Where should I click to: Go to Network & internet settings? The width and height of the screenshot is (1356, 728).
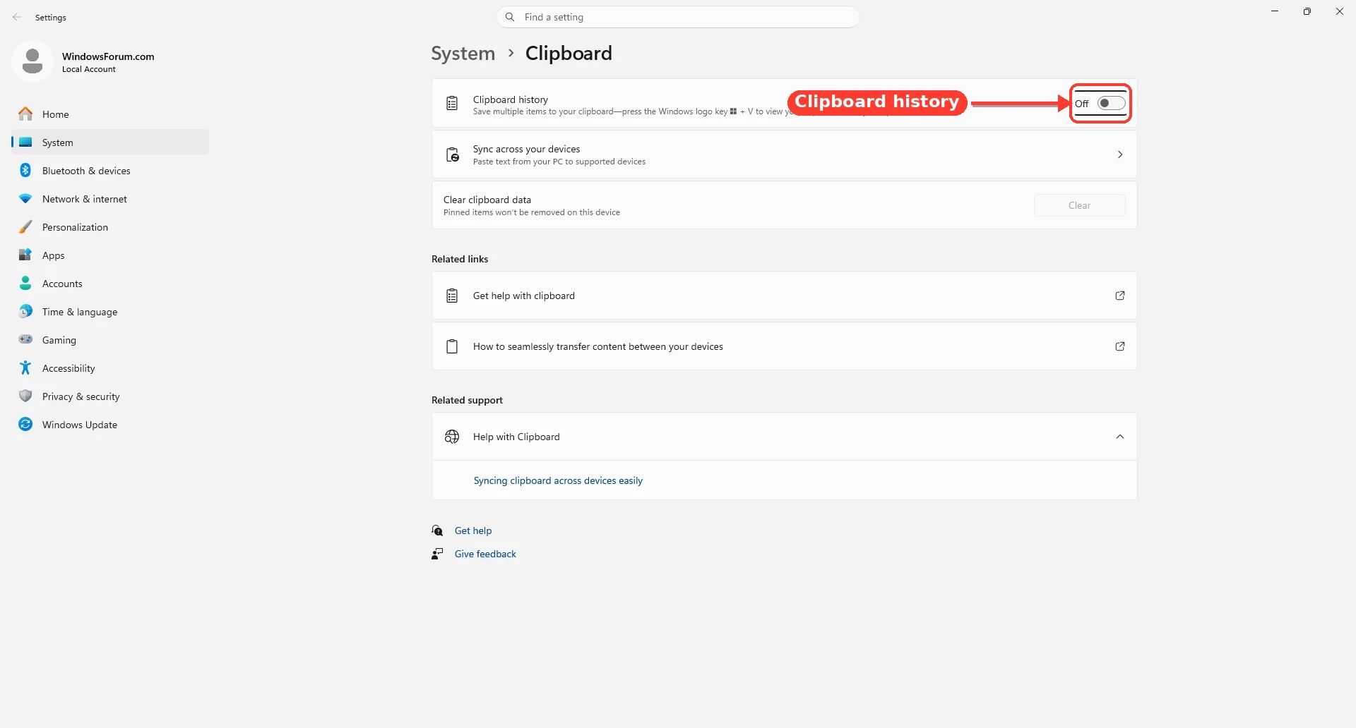(x=110, y=198)
